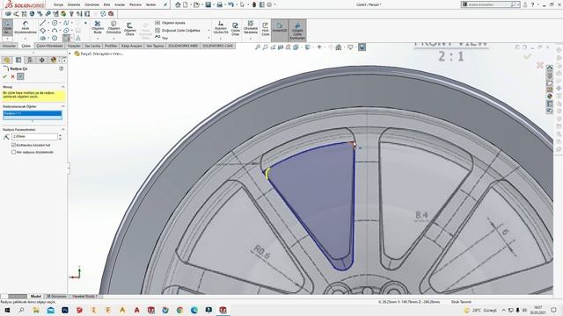Click Çizimi Onar repair sketch tool
The width and height of the screenshot is (563, 316).
coord(235,29)
